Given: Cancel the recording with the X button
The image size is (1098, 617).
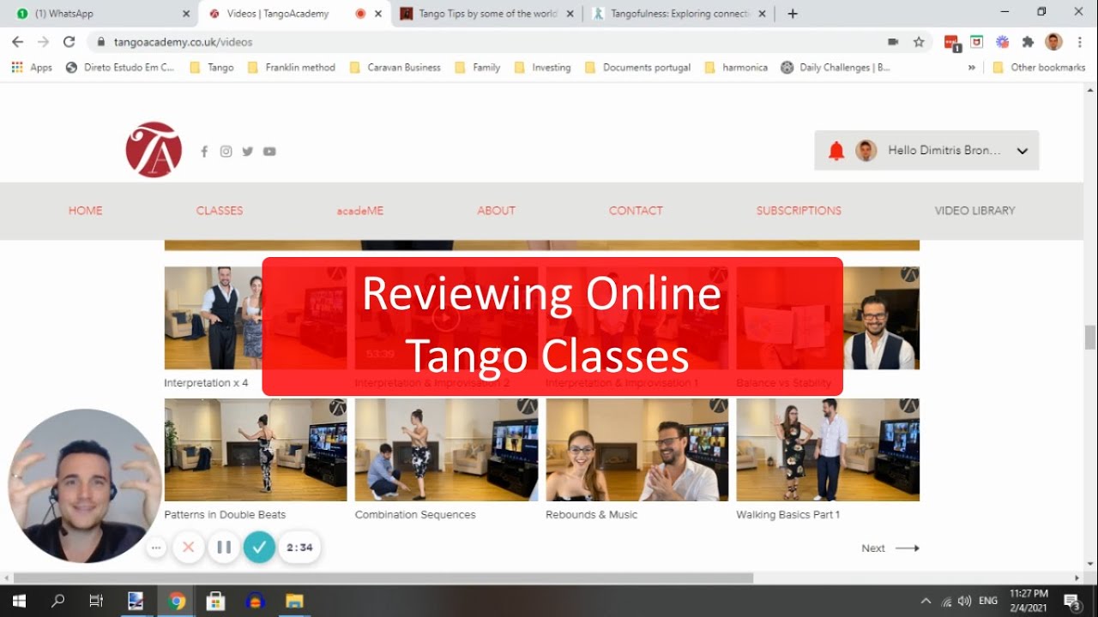Looking at the screenshot, I should pyautogui.click(x=189, y=547).
